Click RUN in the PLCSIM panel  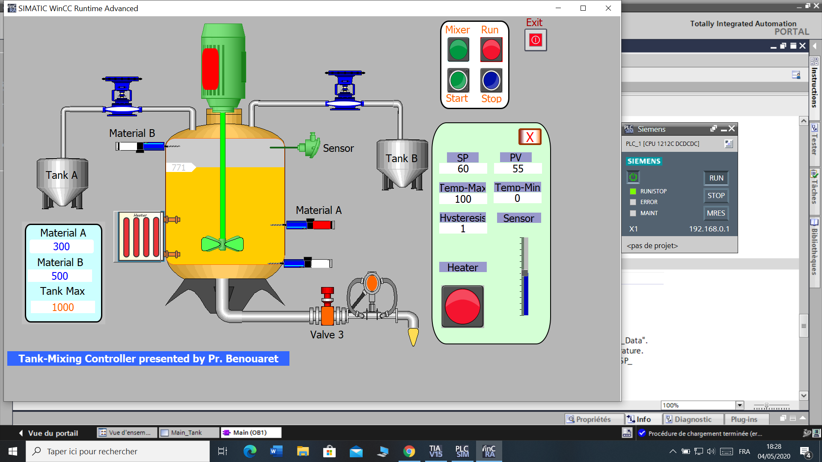pos(716,178)
